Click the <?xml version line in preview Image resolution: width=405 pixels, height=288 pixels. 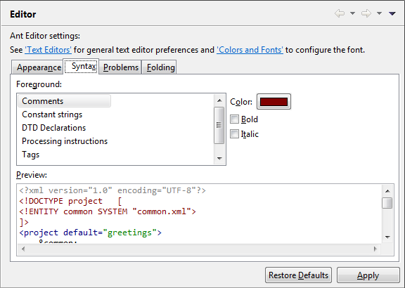pos(112,190)
